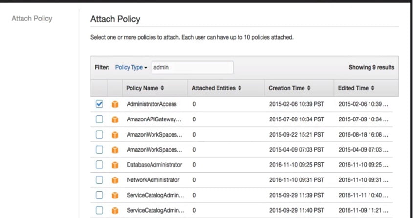The width and height of the screenshot is (413, 218).
Task: Click the attached entities count for NetworkAdministrator
Action: pos(194,180)
